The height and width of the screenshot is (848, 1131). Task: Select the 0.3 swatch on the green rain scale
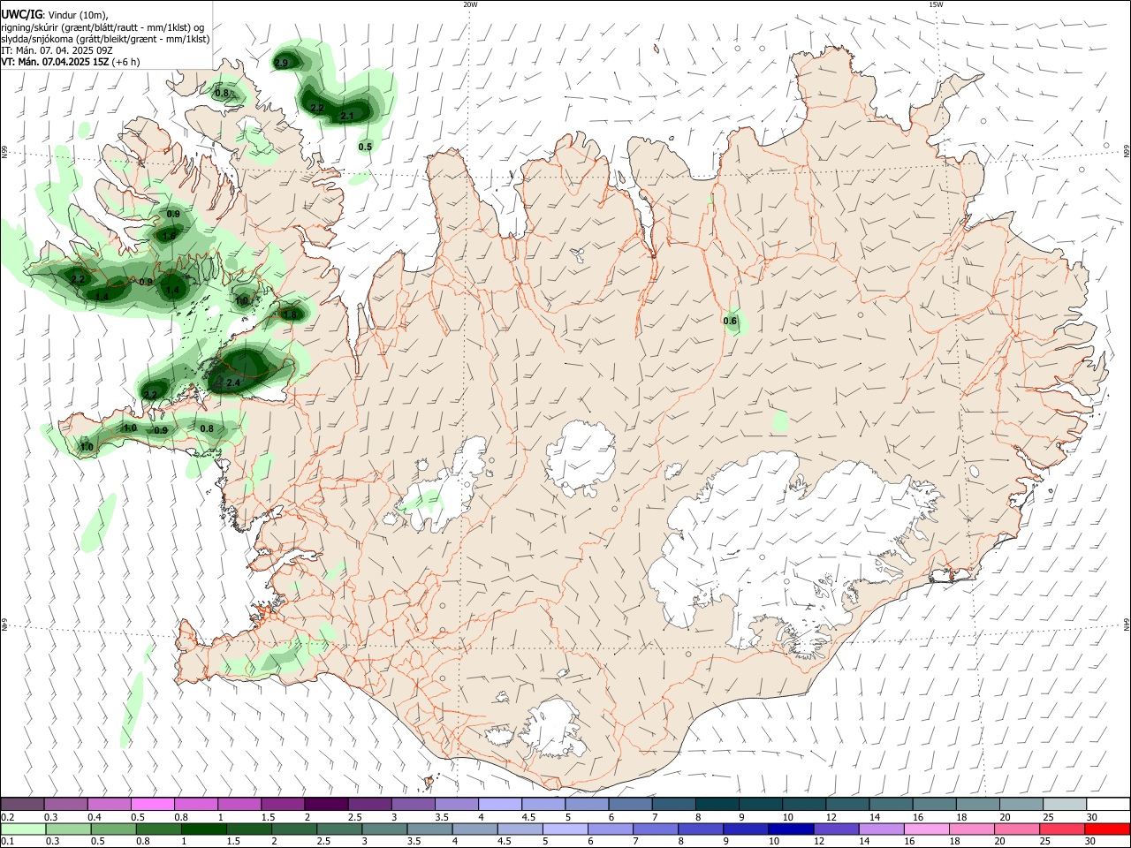point(69,829)
